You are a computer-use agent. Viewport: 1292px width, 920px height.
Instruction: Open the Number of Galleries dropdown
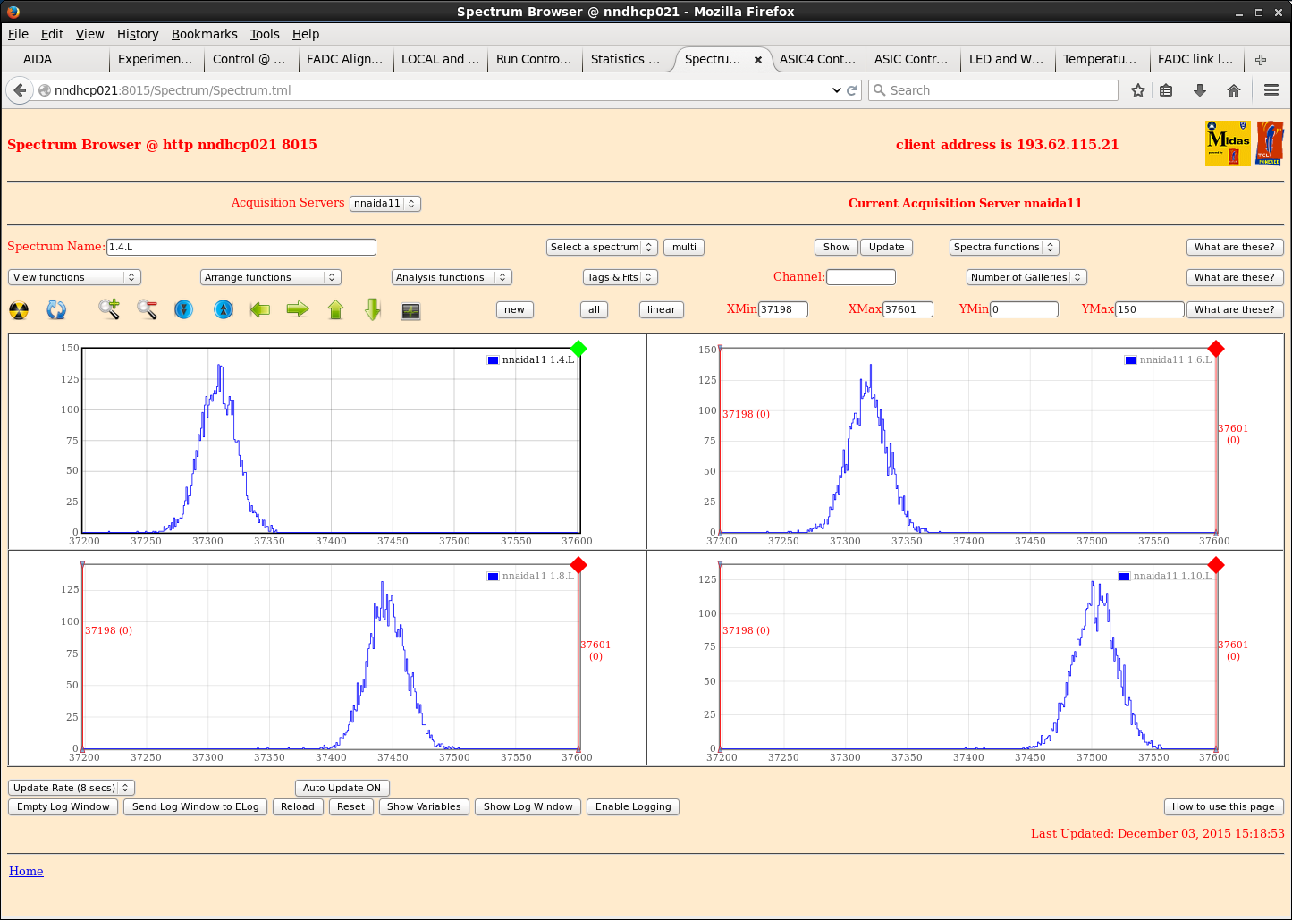tap(1026, 277)
